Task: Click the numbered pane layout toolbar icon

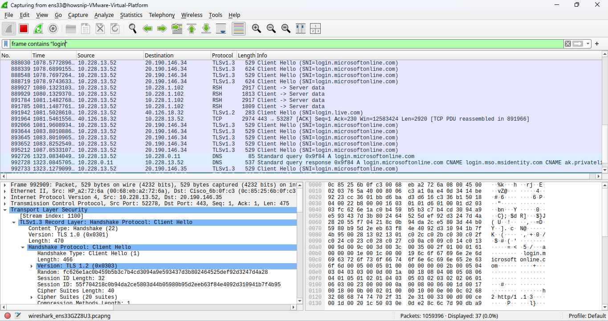Action: (x=315, y=28)
